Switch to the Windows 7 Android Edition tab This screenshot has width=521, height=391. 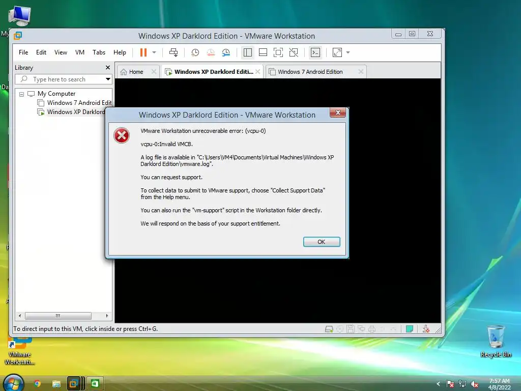click(x=310, y=72)
